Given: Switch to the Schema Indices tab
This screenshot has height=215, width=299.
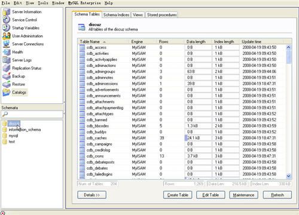Looking at the screenshot, I should 116,15.
